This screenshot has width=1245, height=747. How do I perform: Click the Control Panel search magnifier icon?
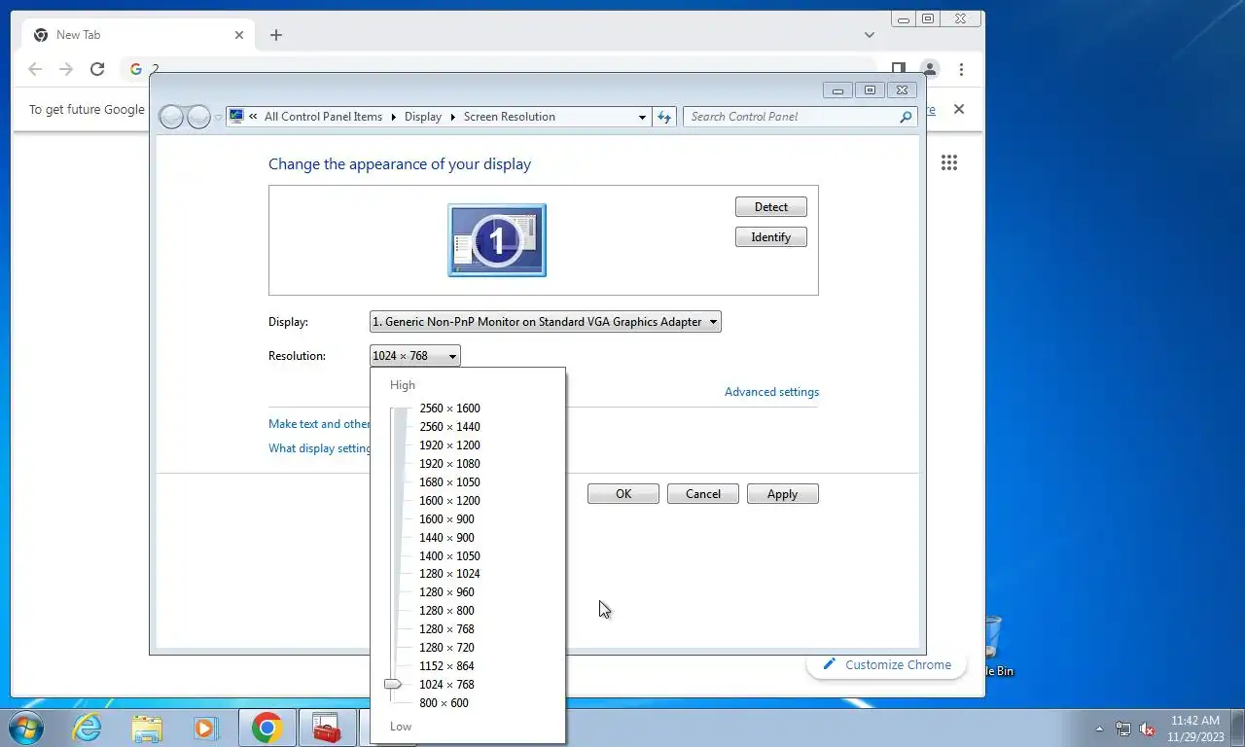906,117
